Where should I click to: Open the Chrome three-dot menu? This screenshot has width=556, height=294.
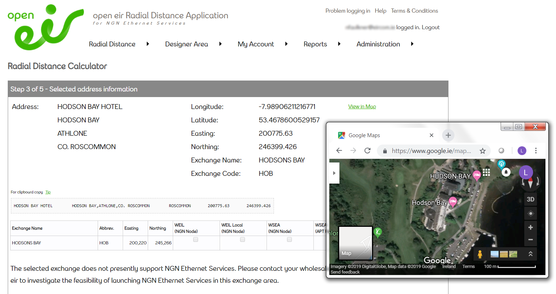(x=536, y=151)
